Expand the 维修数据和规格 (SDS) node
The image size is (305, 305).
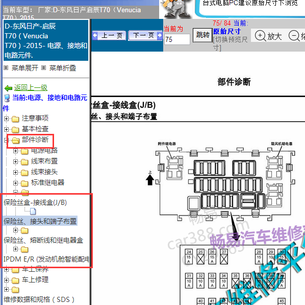(6, 289)
